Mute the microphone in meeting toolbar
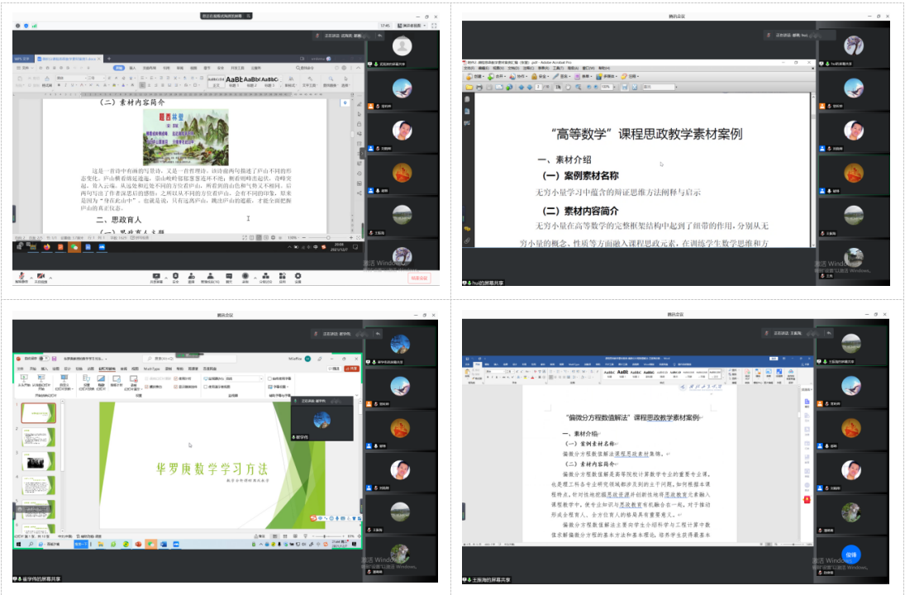The image size is (905, 595). (21, 277)
